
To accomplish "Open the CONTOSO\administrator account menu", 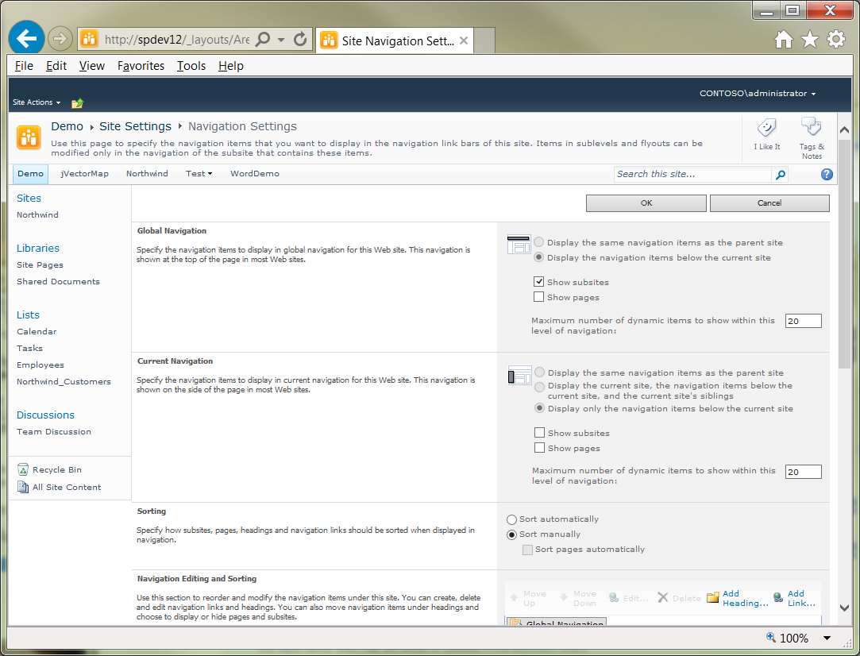I will click(x=757, y=93).
